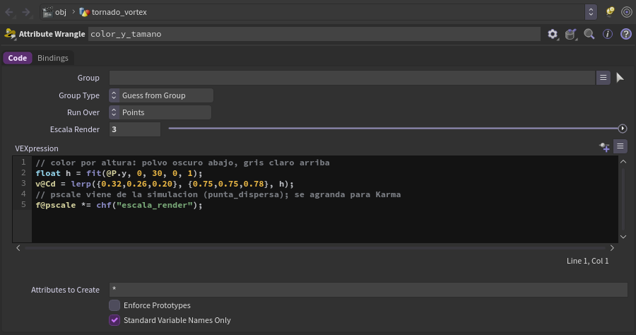Place cursor on code line 1 comment
The image size is (636, 335).
[x=182, y=163]
